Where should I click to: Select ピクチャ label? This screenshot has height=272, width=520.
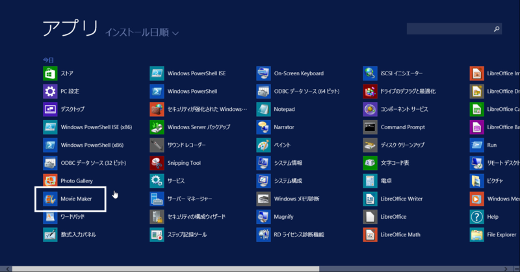(x=495, y=180)
